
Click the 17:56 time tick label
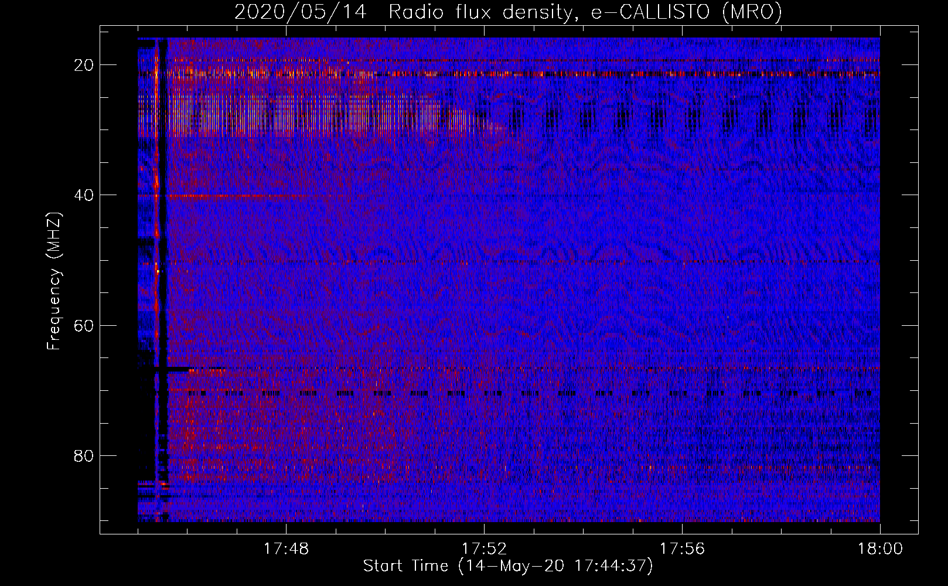coord(682,549)
